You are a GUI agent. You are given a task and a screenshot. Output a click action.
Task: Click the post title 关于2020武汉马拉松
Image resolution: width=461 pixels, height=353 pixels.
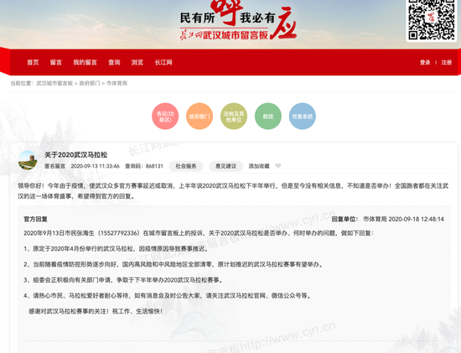click(x=75, y=155)
